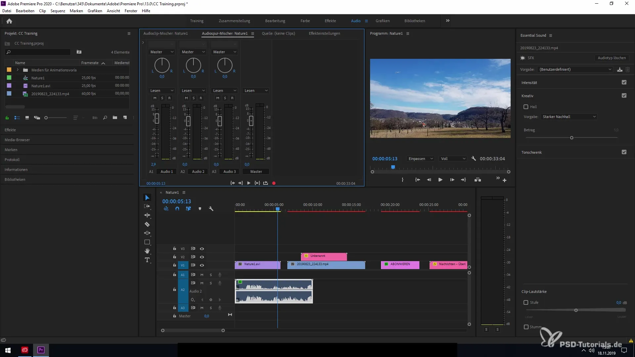Switch to the Farbe workspace tab
Image resolution: width=635 pixels, height=357 pixels.
(305, 21)
